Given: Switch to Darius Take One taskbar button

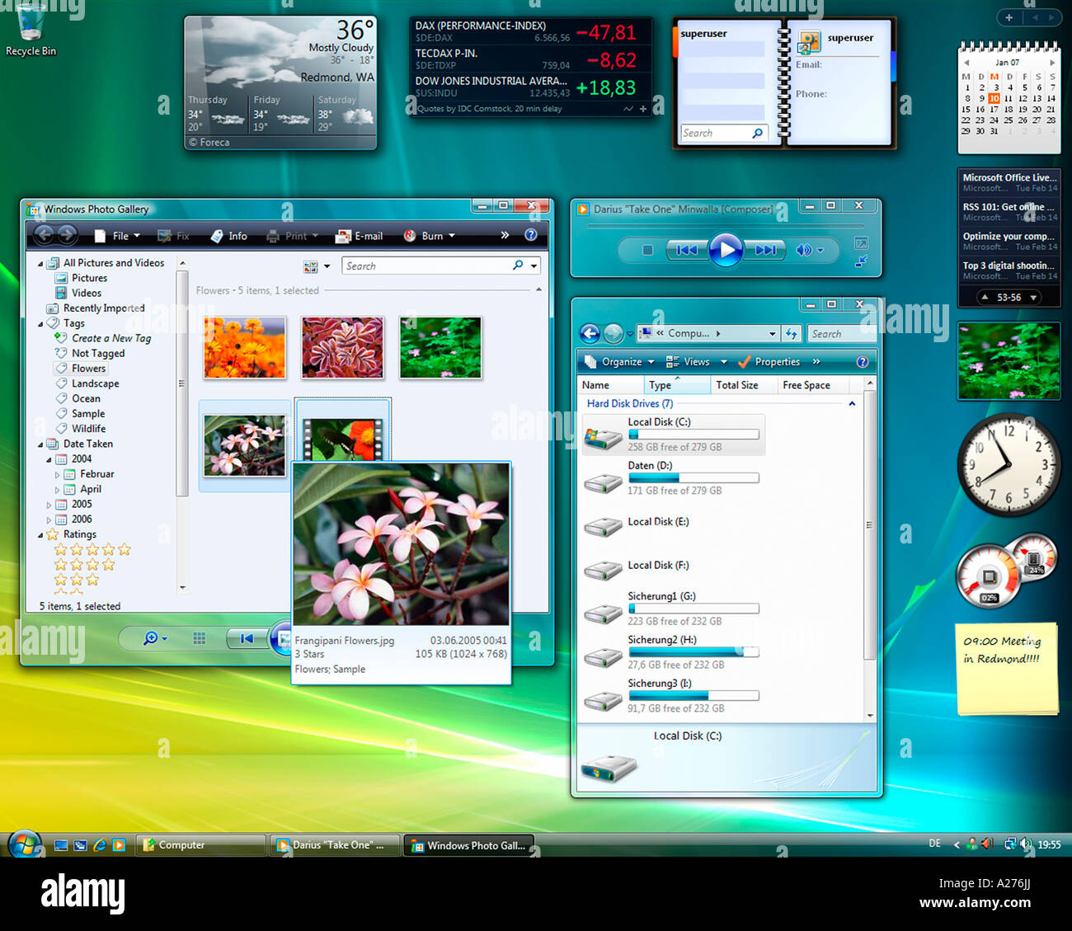Looking at the screenshot, I should [x=336, y=845].
